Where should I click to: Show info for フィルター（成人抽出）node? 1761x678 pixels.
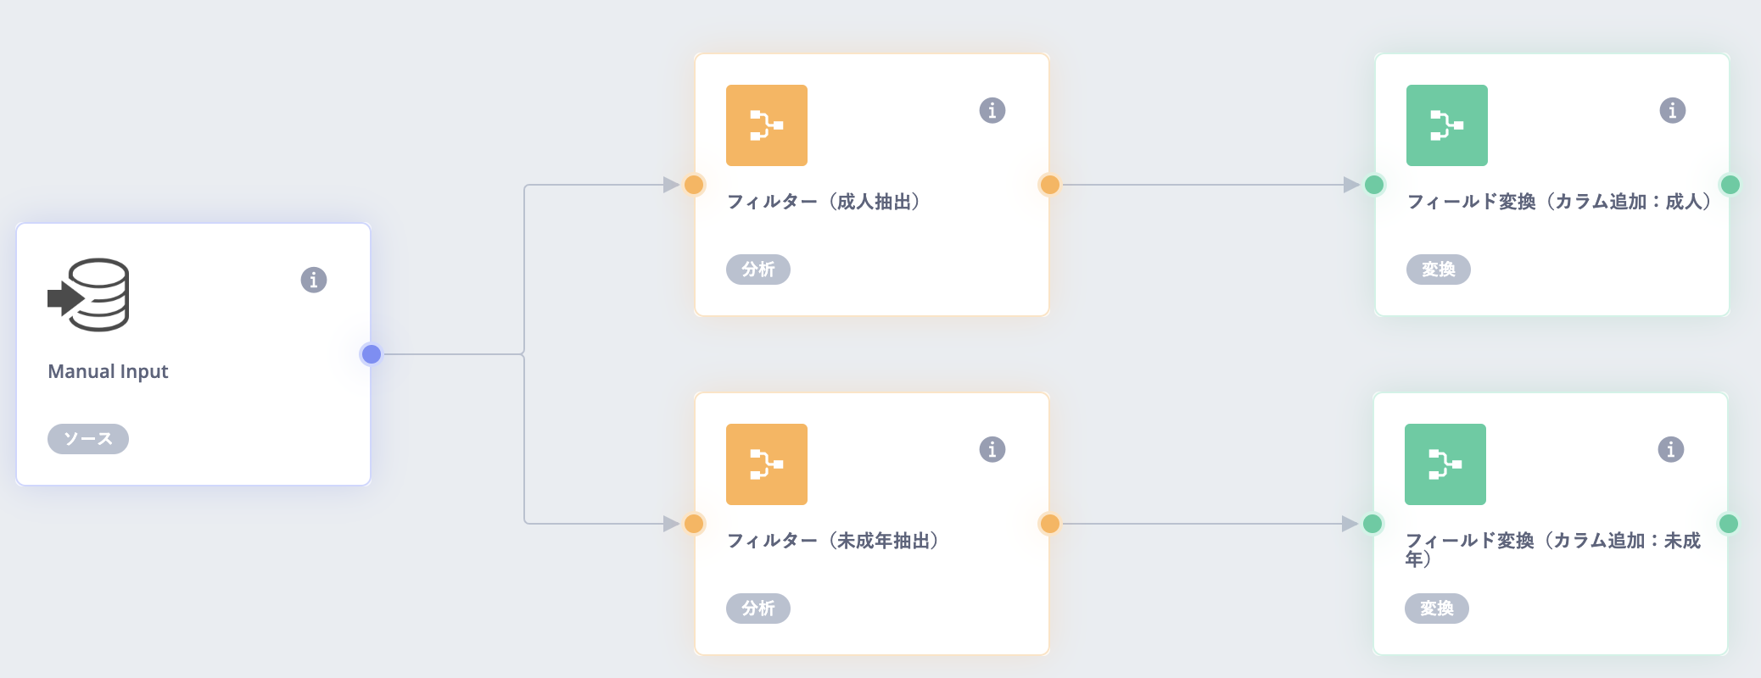[992, 110]
